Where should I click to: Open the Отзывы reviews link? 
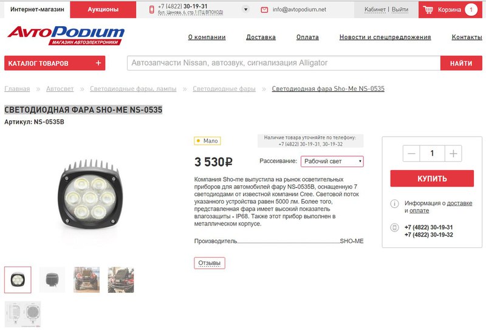click(x=210, y=263)
